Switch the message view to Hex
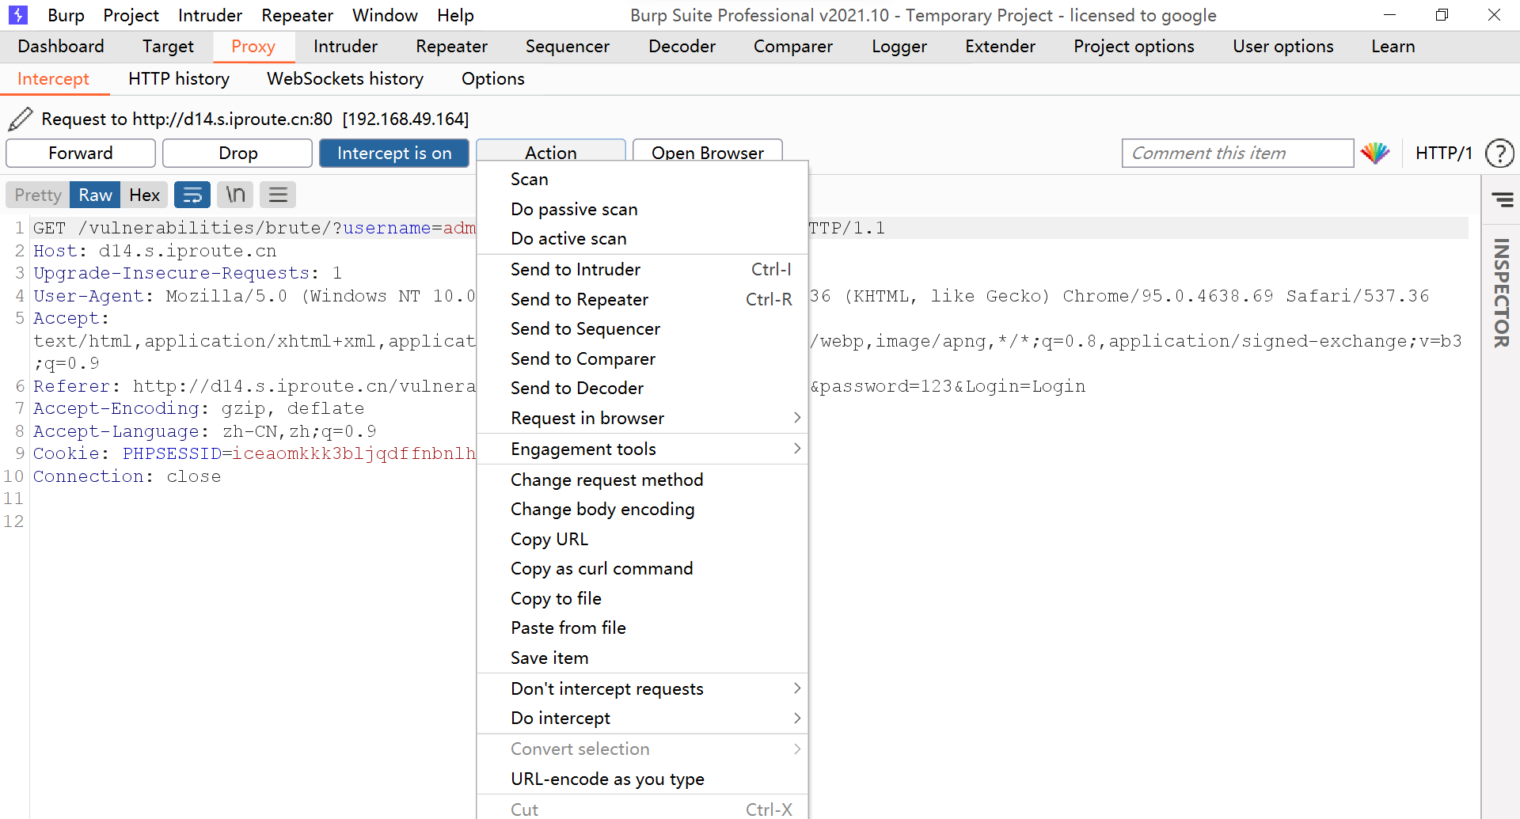Viewport: 1520px width, 819px height. pyautogui.click(x=144, y=195)
